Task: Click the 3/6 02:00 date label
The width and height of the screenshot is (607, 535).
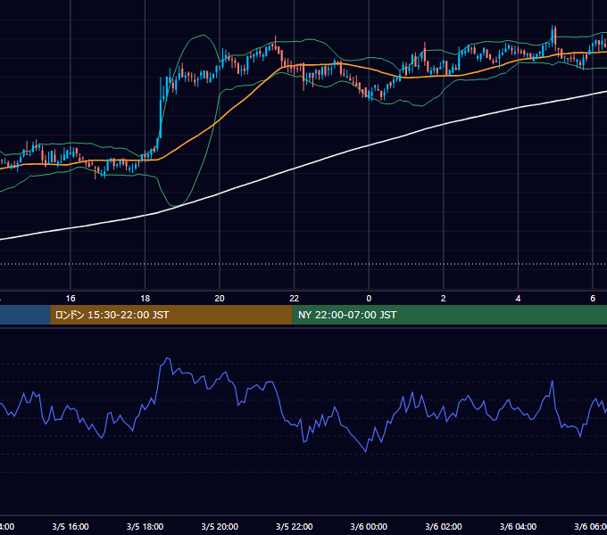Action: [x=444, y=526]
